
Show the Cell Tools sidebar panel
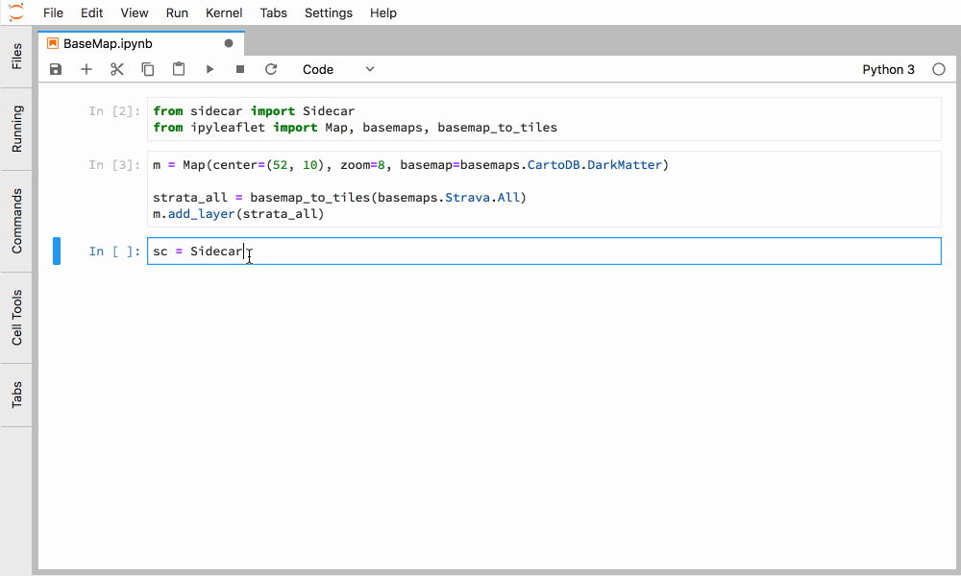[x=16, y=318]
